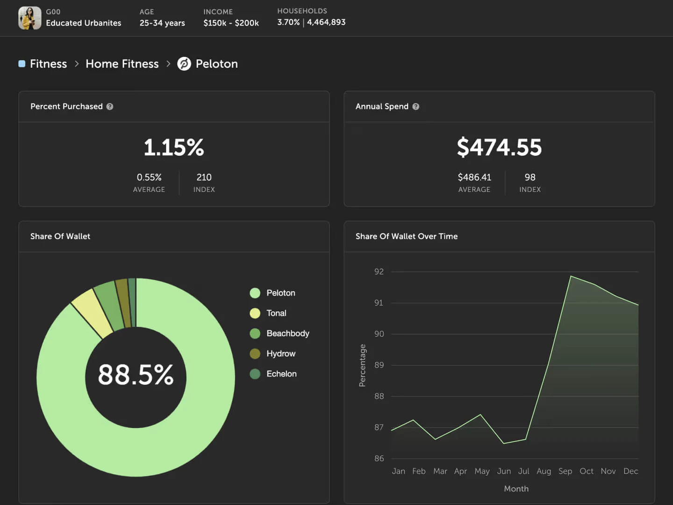Click the Households 4,464,893 value

[x=326, y=22]
